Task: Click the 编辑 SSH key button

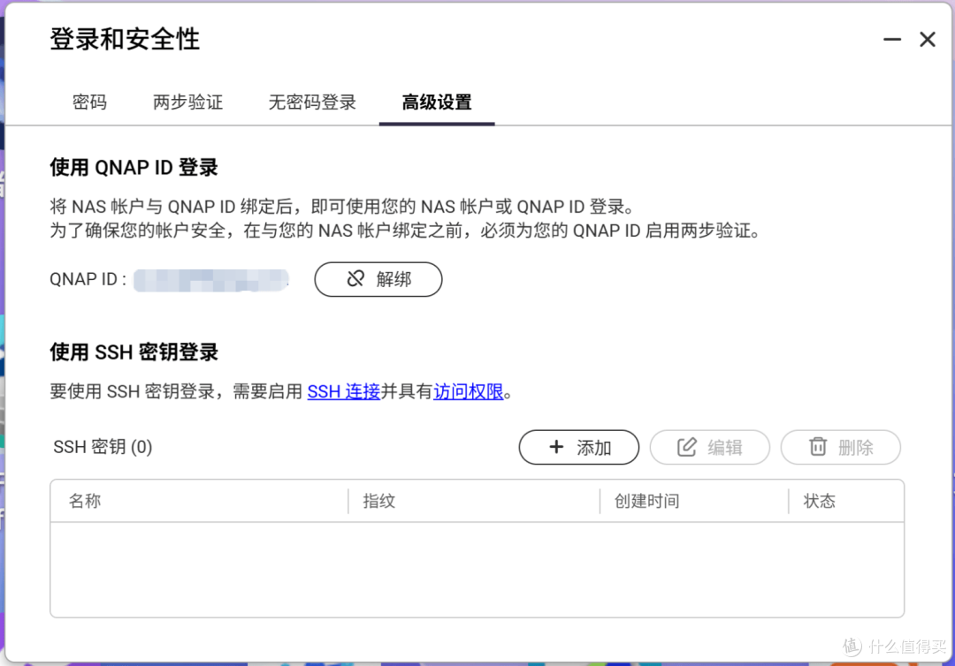Action: pos(709,448)
